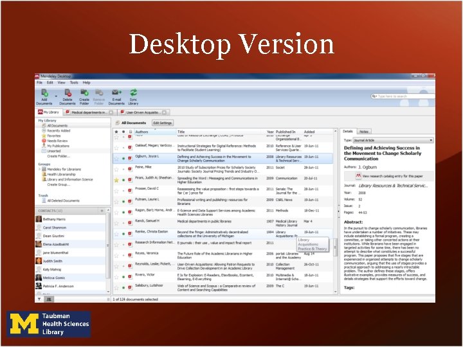Toggle the contacts panel icon at bottom
This screenshot has height=347, width=463.
49,299
